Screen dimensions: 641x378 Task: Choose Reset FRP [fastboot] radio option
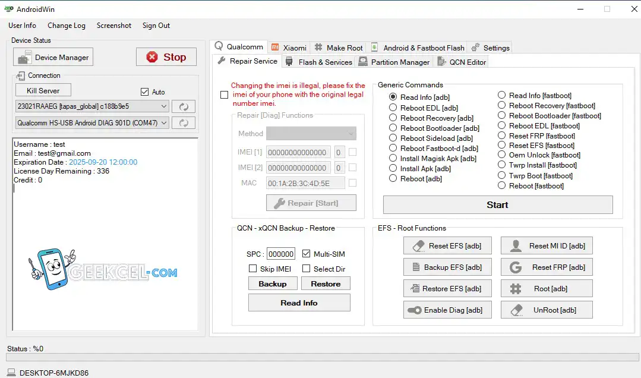(502, 136)
